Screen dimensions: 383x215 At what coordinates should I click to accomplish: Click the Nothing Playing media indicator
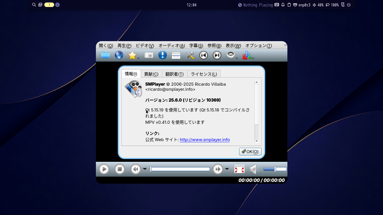(x=255, y=5)
